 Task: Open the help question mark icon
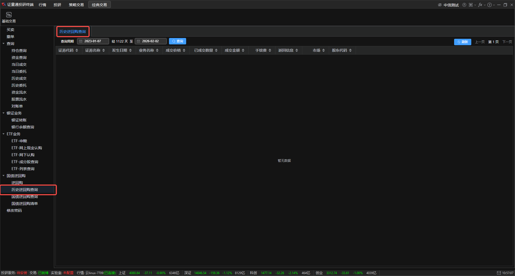coord(490,5)
